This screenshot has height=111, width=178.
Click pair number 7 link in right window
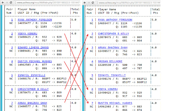pyautogui.click(x=92, y=103)
